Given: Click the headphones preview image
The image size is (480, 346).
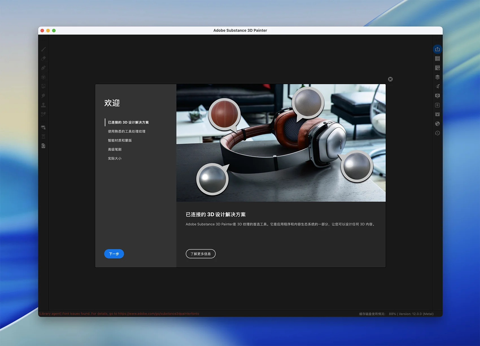Looking at the screenshot, I should (281, 143).
